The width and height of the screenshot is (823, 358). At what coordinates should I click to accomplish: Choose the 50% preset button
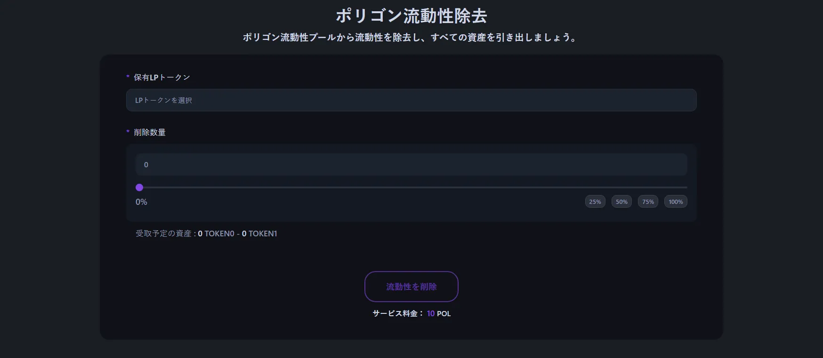point(621,202)
